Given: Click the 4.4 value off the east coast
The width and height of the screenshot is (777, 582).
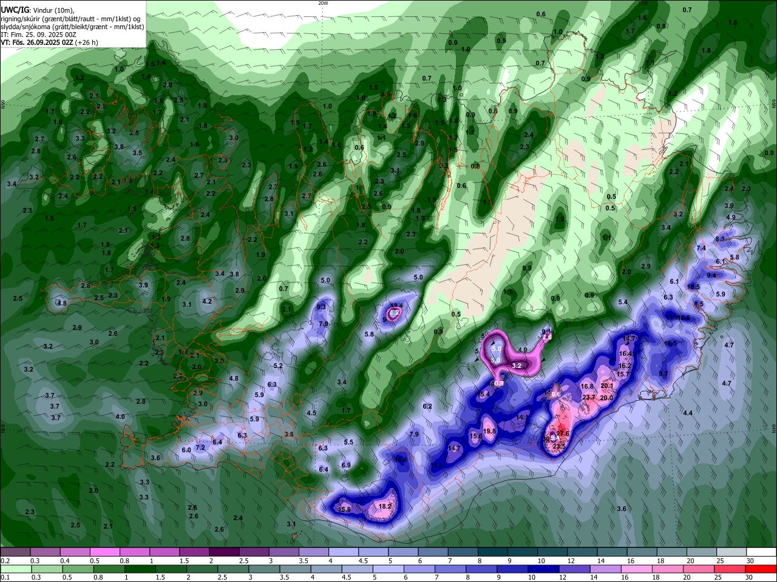Looking at the screenshot, I should [688, 413].
